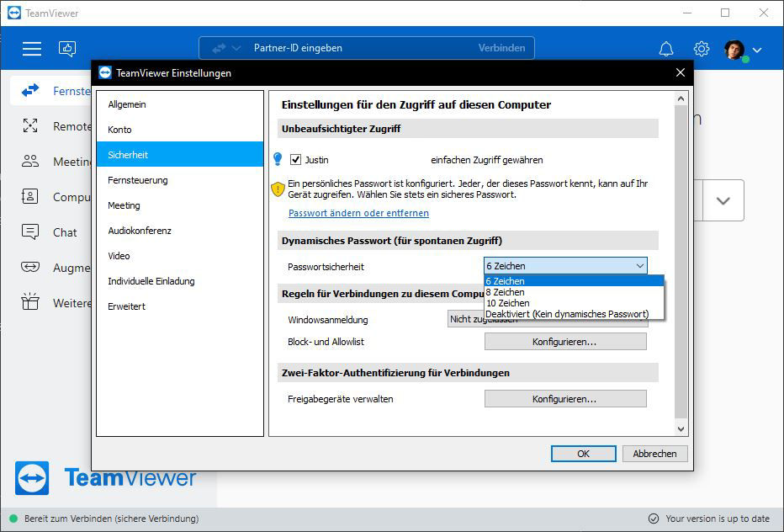
Task: Collapse the Passwortsicherheit combo box arrow
Action: [x=639, y=266]
